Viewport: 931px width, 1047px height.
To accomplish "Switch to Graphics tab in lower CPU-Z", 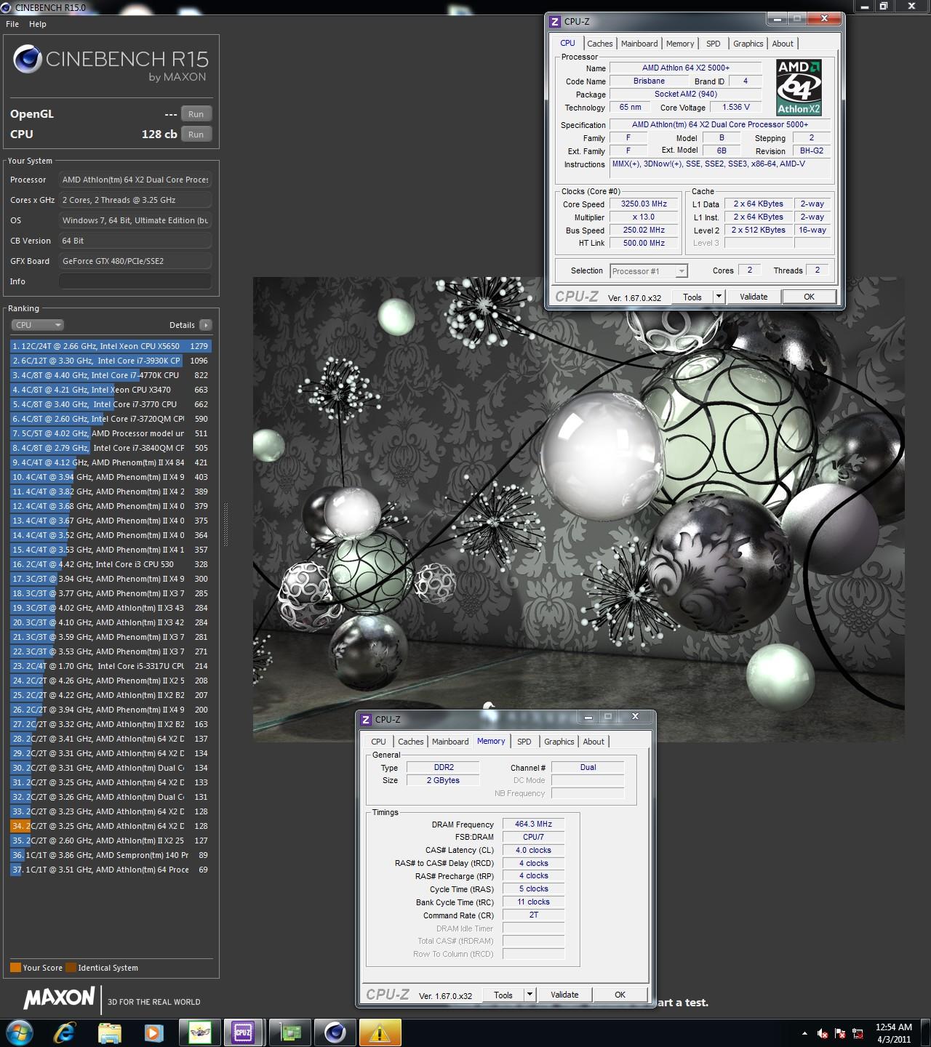I will tap(559, 742).
